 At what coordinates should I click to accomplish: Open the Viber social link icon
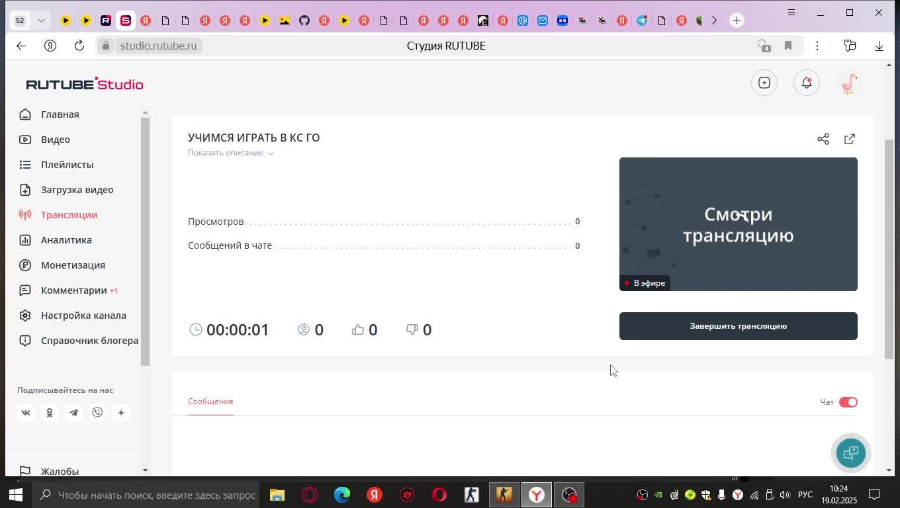click(x=97, y=413)
